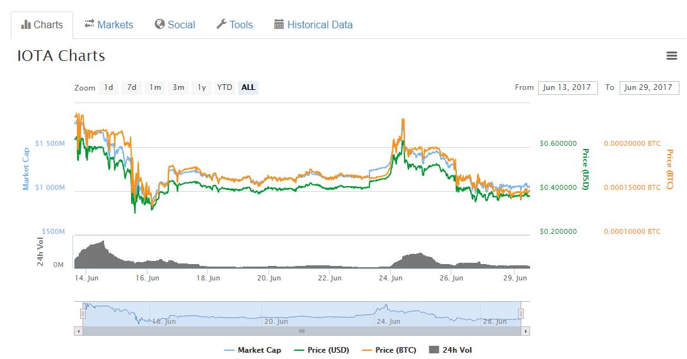Switch to the Markets tab

(108, 25)
